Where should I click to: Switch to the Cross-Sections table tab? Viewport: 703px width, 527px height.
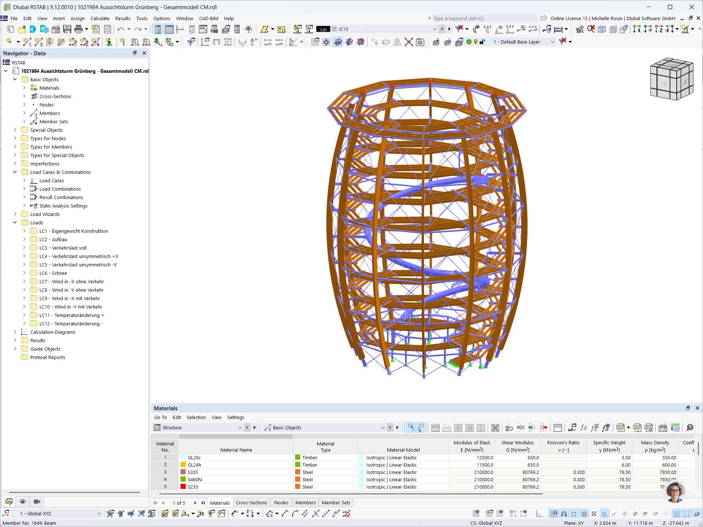coord(251,502)
